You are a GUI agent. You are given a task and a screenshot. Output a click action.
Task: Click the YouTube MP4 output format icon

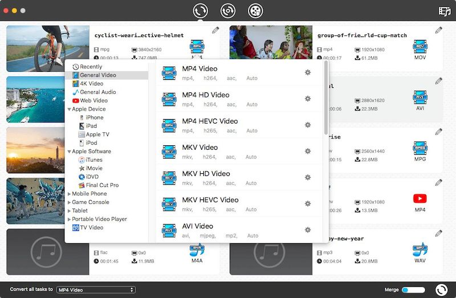click(x=420, y=198)
